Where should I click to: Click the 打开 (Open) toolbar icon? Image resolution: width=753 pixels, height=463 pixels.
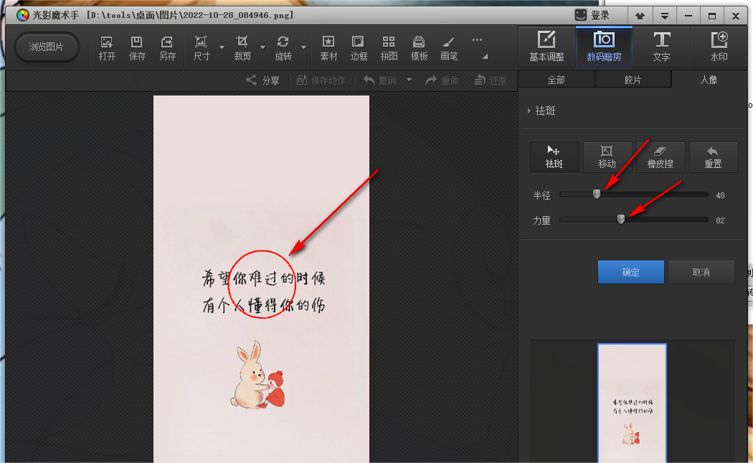pos(107,47)
